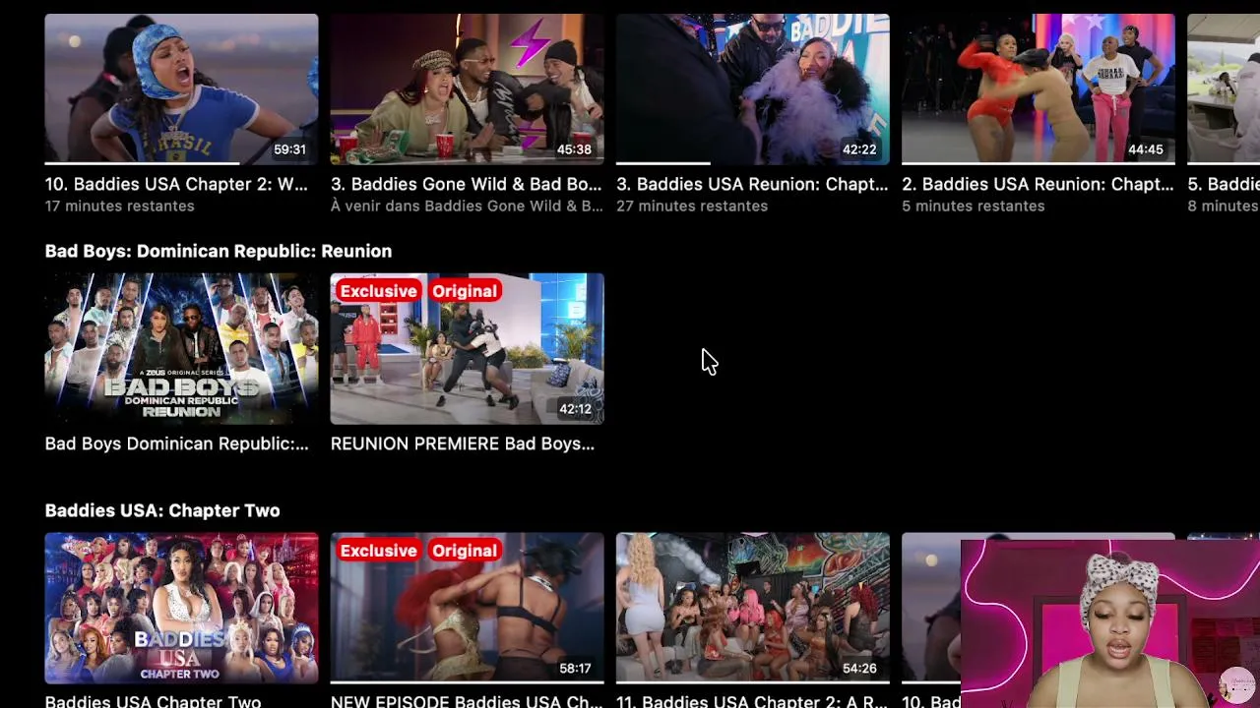The image size is (1260, 708).
Task: Go to "Bad Boys: Dominican Republic: Reunion" section heading
Action: 219,251
